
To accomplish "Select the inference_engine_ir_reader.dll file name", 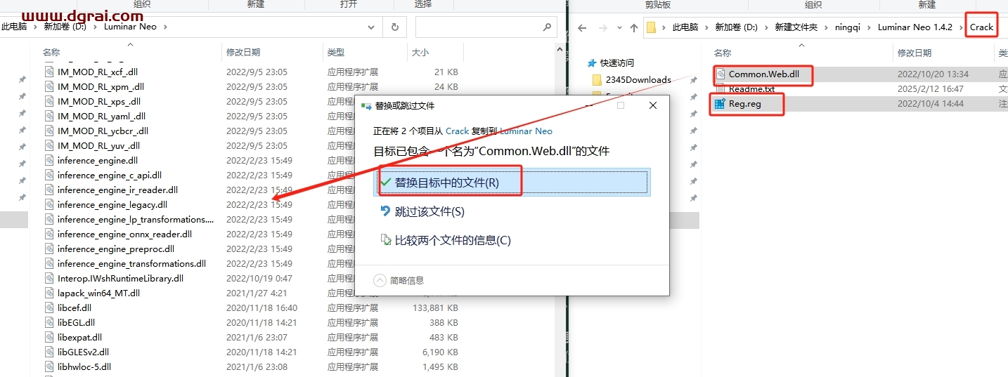I will point(117,190).
